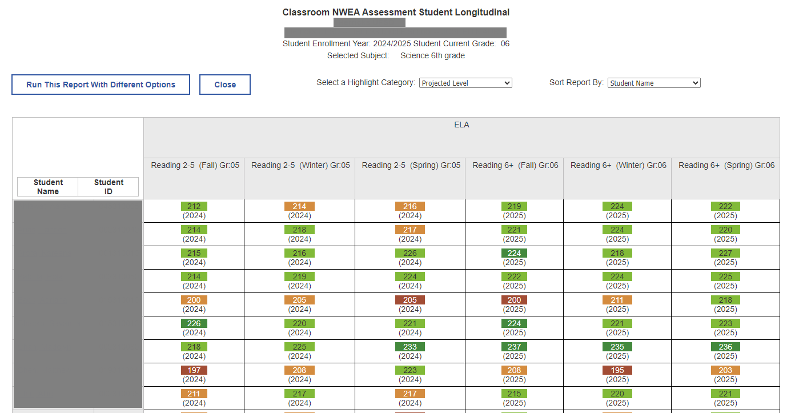791x413 pixels.
Task: Select orange score 203 in Spring Gr:06 column
Action: tap(725, 370)
